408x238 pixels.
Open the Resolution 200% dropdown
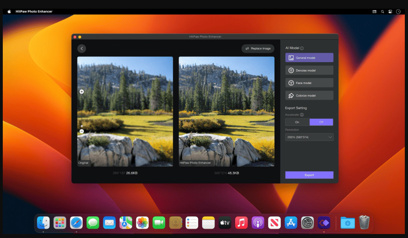(x=309, y=137)
